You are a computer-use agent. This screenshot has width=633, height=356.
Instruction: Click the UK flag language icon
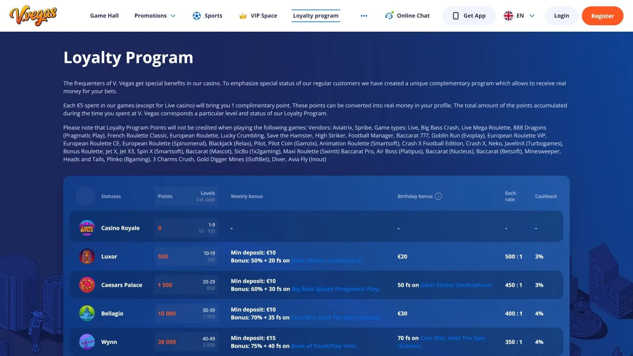coord(508,16)
